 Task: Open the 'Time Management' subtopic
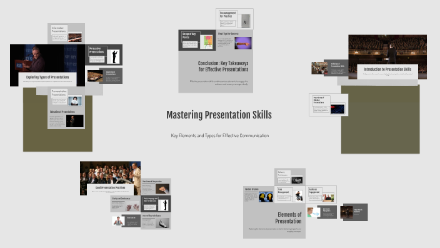point(290,195)
